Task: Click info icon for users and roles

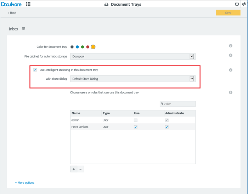Action: 231,92
